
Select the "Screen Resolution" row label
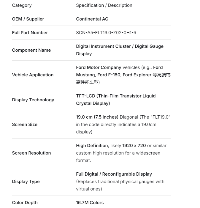point(31,153)
